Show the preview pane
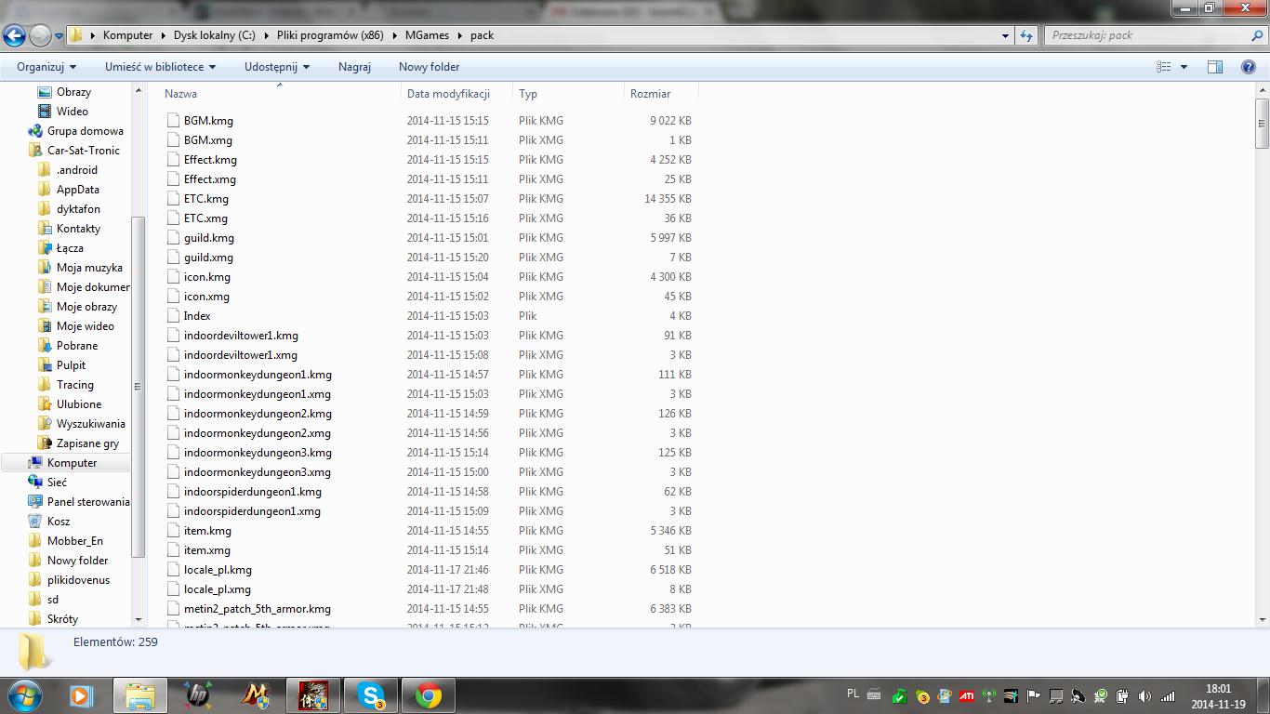 1214,67
